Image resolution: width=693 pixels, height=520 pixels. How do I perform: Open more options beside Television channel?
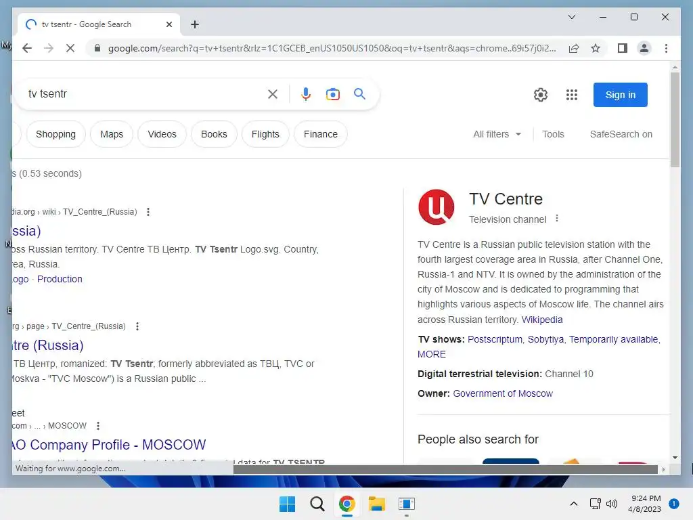[557, 219]
